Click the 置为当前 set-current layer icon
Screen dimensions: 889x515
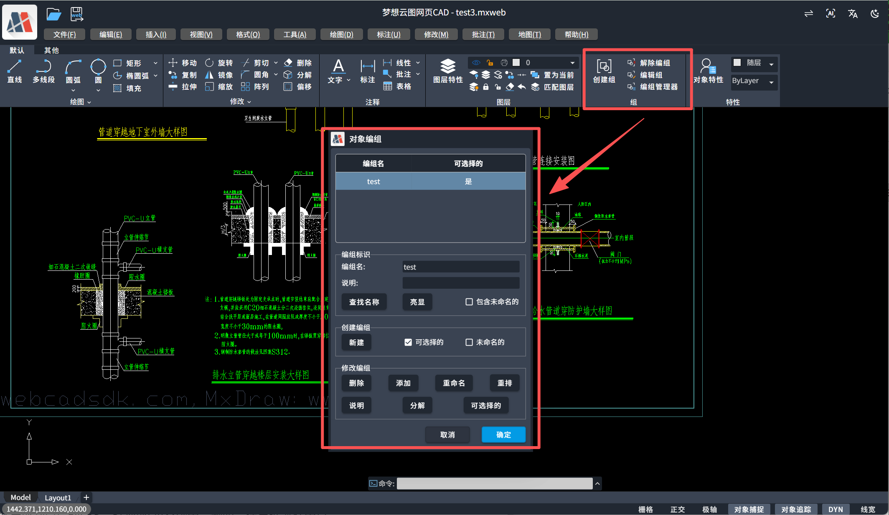(x=535, y=75)
